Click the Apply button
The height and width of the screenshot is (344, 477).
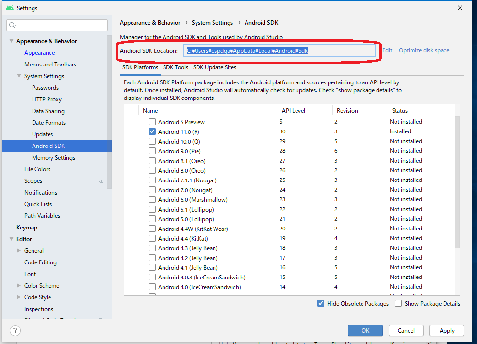[x=447, y=330]
